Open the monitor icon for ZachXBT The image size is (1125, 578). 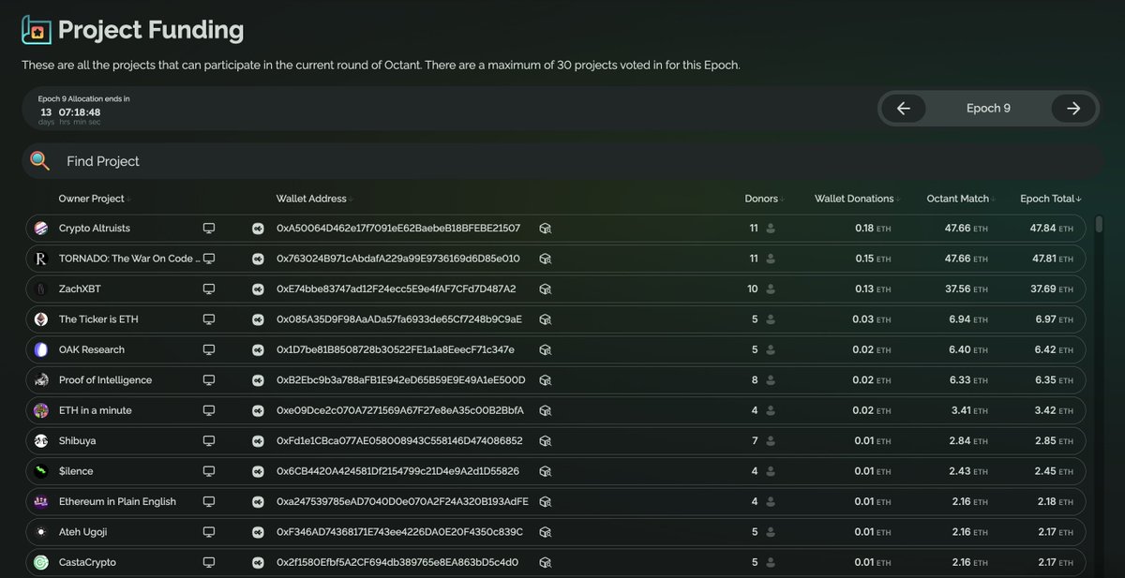209,289
